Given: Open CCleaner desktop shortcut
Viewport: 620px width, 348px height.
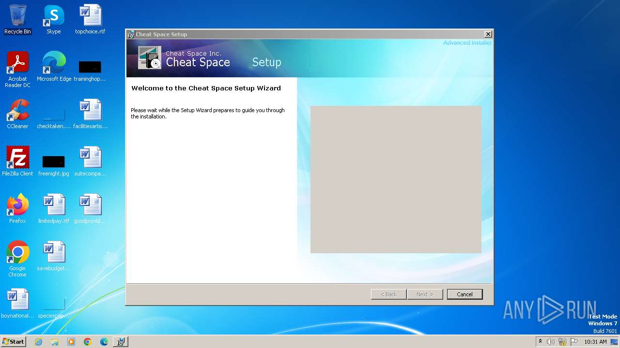Looking at the screenshot, I should click(x=17, y=114).
